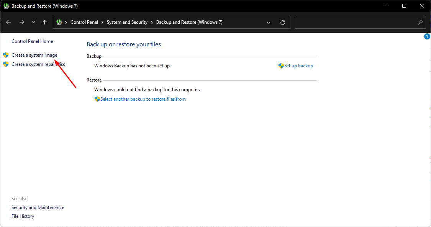Open System and Security breadcrumb
This screenshot has width=431, height=227.
[x=127, y=22]
